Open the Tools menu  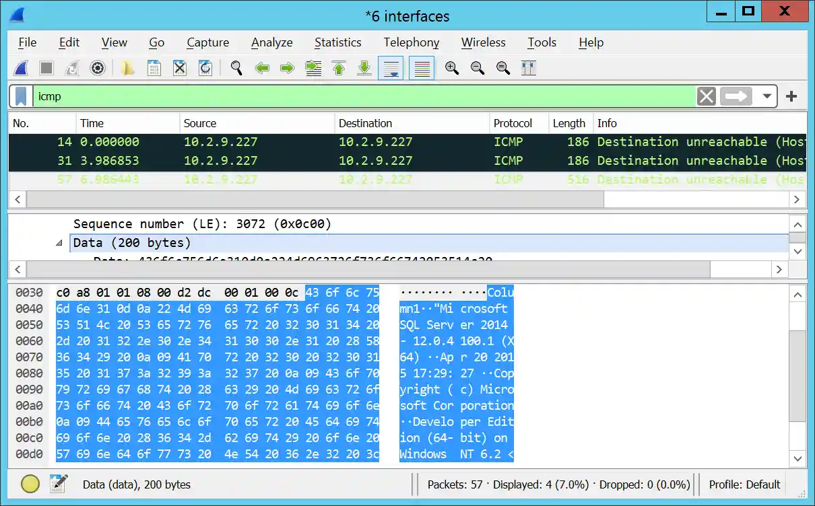click(x=542, y=42)
